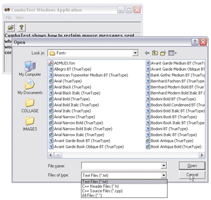The width and height of the screenshot is (211, 200).
Task: Select Avant Garde Medium BT entry
Action: click(x=175, y=63)
